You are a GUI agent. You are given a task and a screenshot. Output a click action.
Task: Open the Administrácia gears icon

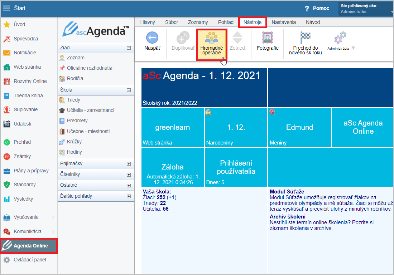340,38
